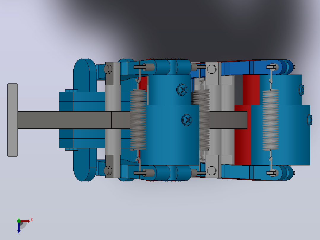Viewport: 320px width, 240px height.
Task: Pick the Phillips screw on the large center blue cylinder
Action: 187,120
